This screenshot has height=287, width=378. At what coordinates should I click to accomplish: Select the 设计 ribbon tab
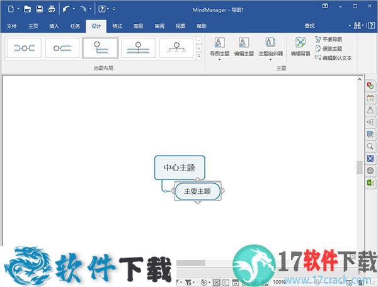96,26
